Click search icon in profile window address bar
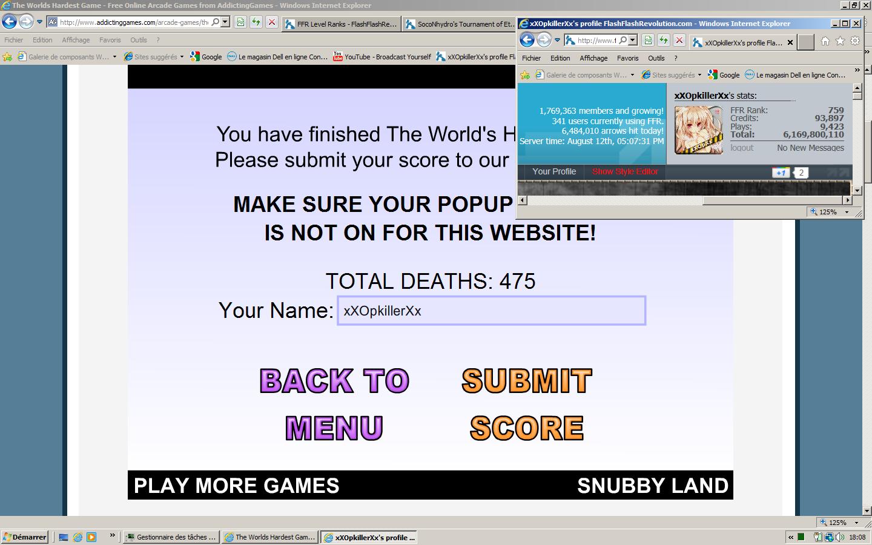This screenshot has width=872, height=545. pos(623,41)
